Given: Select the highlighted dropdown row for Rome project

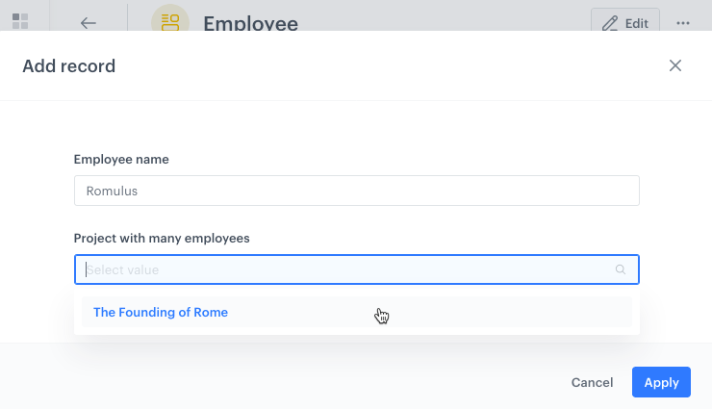Looking at the screenshot, I should click(x=357, y=313).
